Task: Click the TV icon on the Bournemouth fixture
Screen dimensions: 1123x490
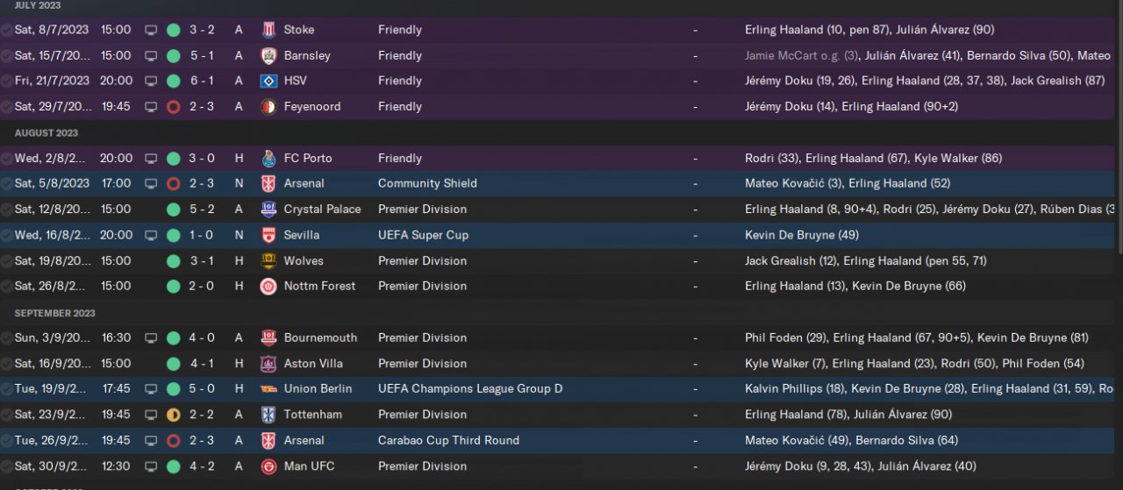Action: click(151, 337)
